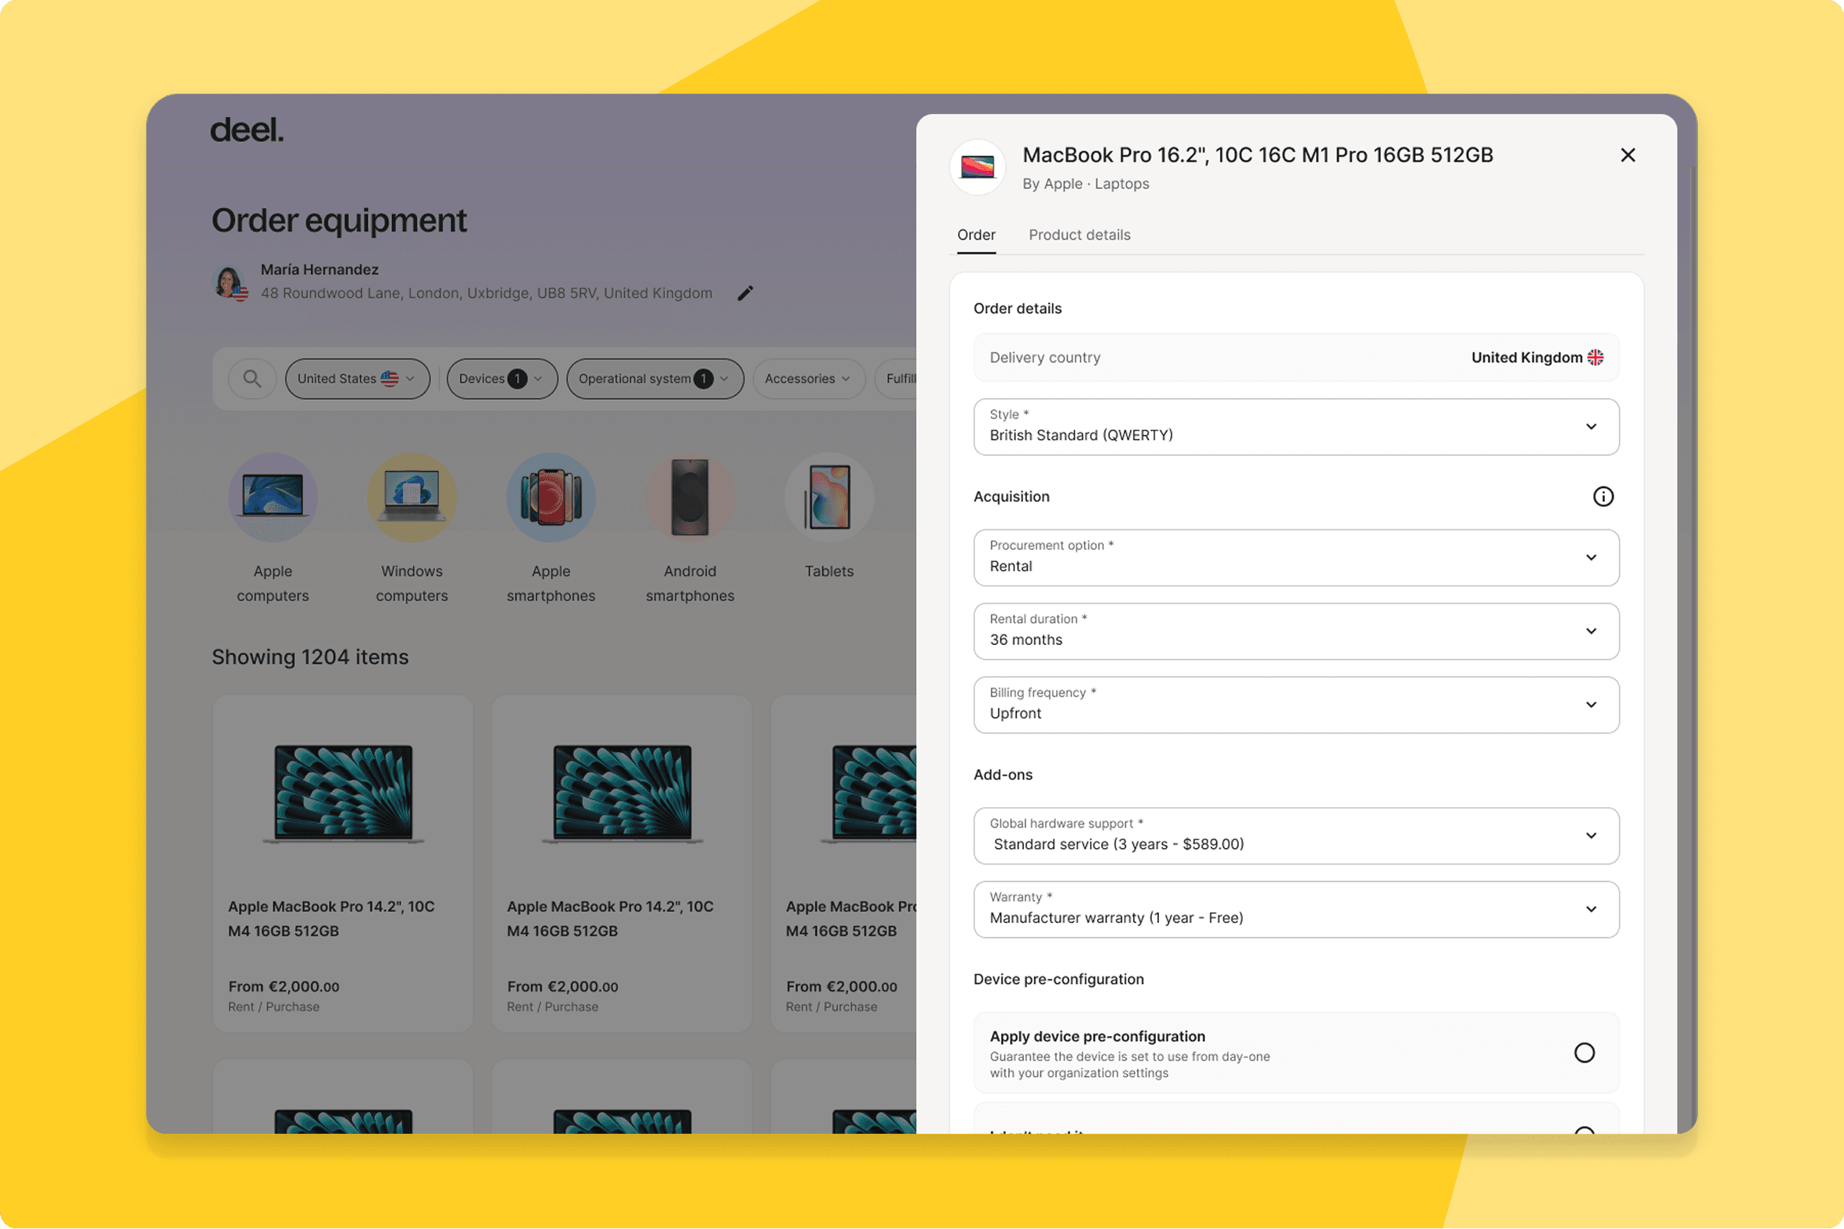Click the Acquisition info icon

1603,496
